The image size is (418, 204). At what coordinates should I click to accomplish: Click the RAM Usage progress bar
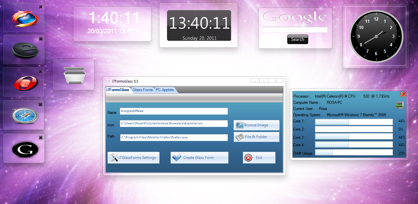pos(354,152)
